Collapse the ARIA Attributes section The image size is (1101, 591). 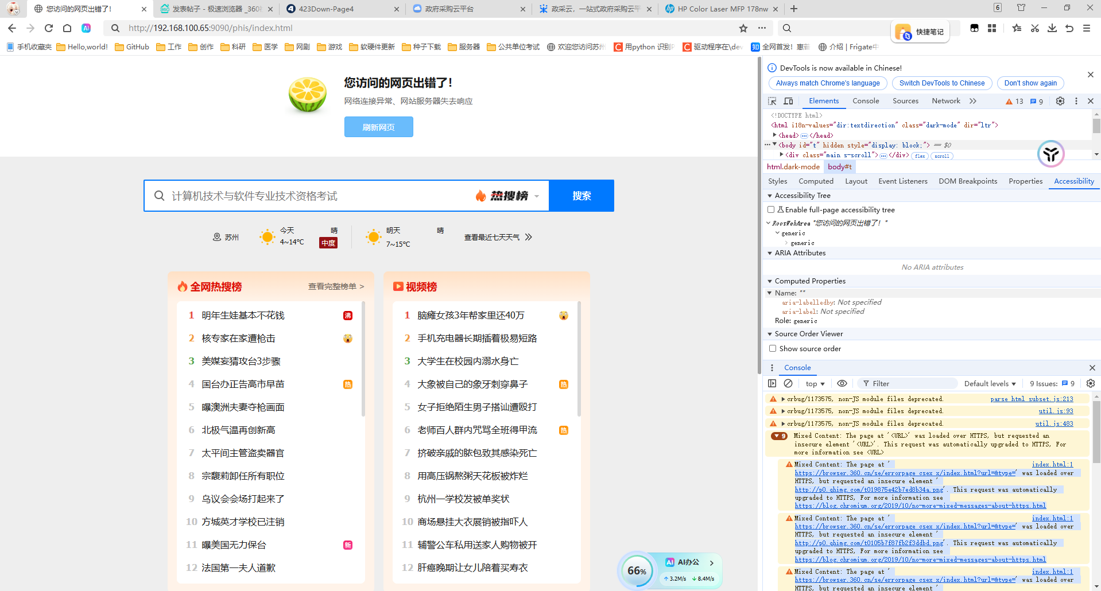click(770, 253)
